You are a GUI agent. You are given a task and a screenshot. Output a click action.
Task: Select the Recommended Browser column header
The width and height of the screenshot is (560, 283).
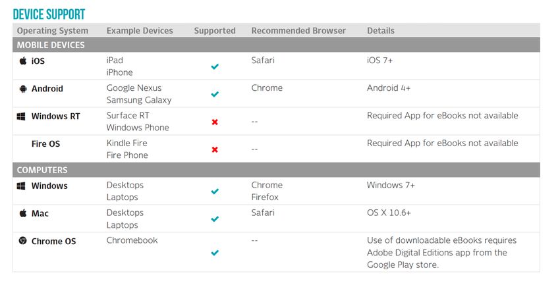point(298,31)
